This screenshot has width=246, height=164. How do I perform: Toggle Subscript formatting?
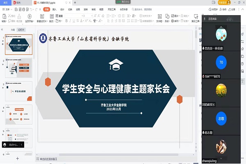[x=90, y=21]
